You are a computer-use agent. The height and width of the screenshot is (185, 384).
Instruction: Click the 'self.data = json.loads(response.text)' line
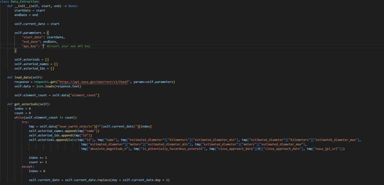(48, 86)
